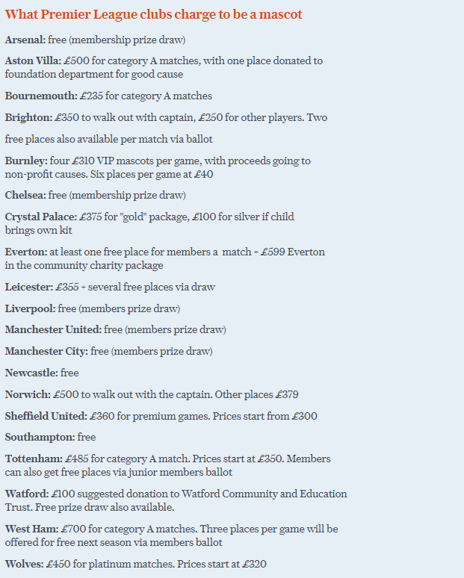The width and height of the screenshot is (464, 578).
Task: Click the heading about Premier League mascot charges
Action: point(153,14)
